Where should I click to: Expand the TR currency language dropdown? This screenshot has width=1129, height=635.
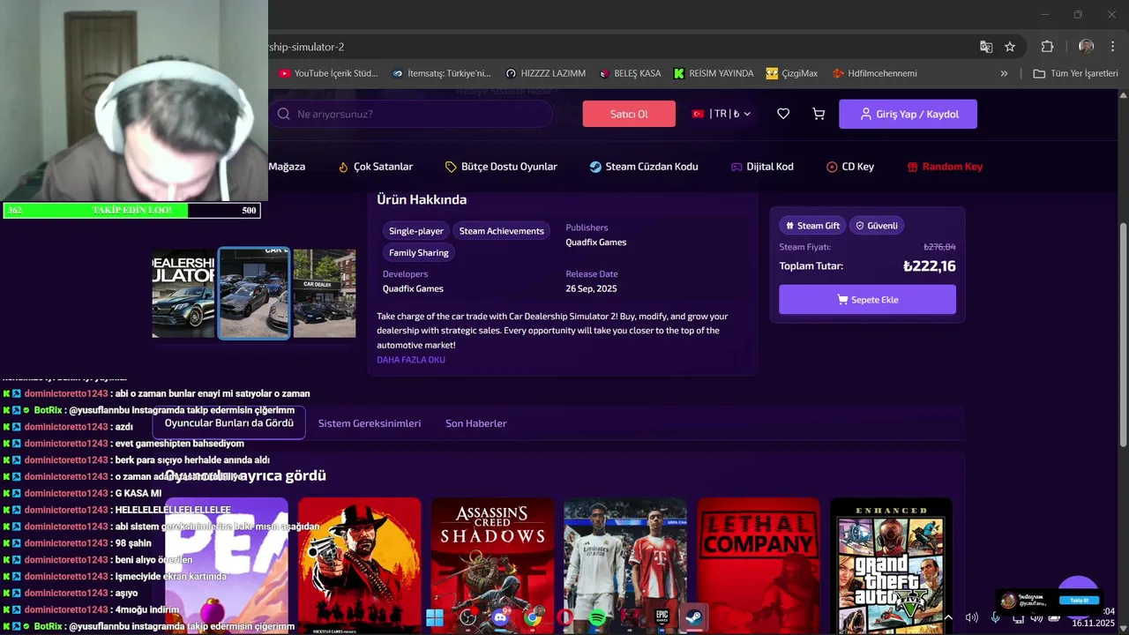(722, 114)
